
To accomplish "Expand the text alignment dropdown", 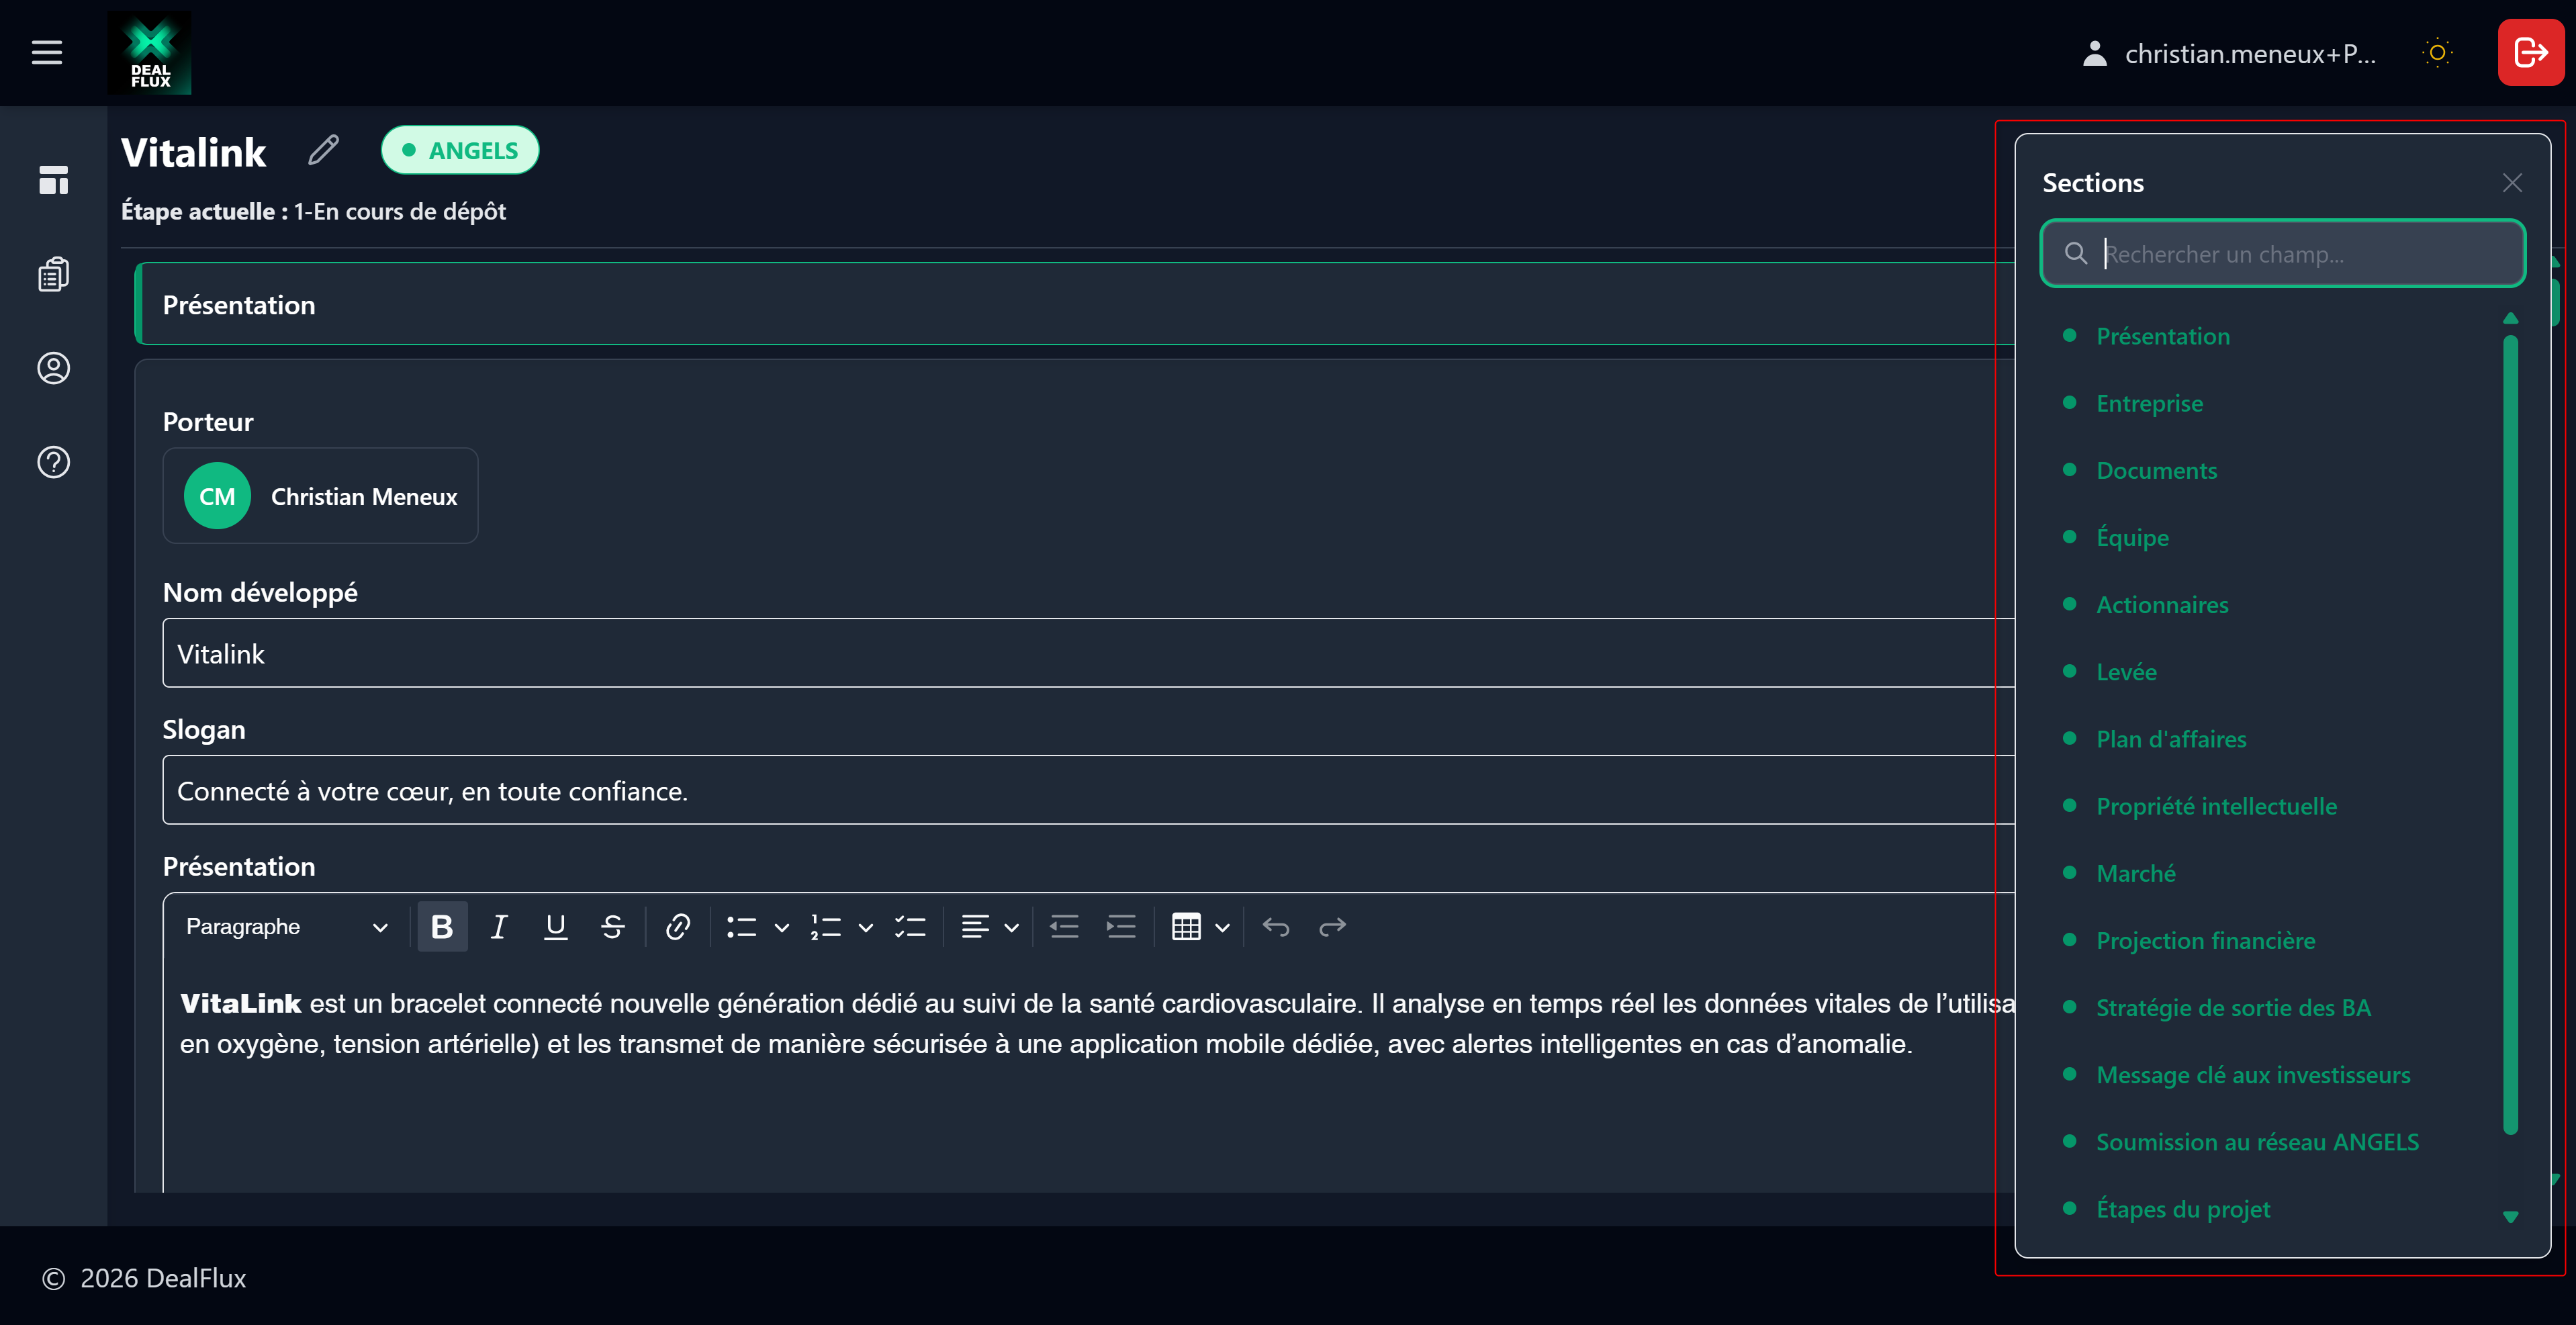I will point(1011,928).
